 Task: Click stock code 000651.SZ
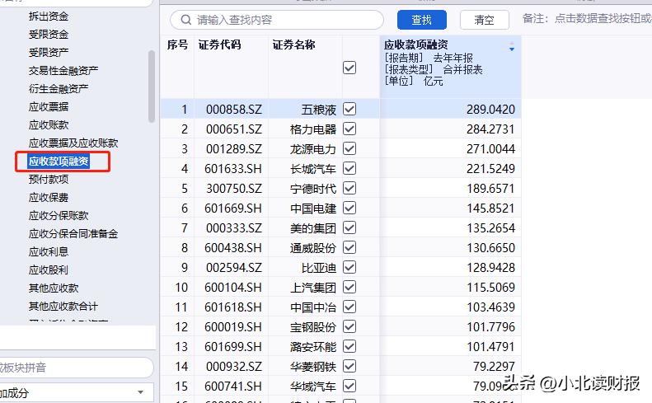[x=234, y=129]
